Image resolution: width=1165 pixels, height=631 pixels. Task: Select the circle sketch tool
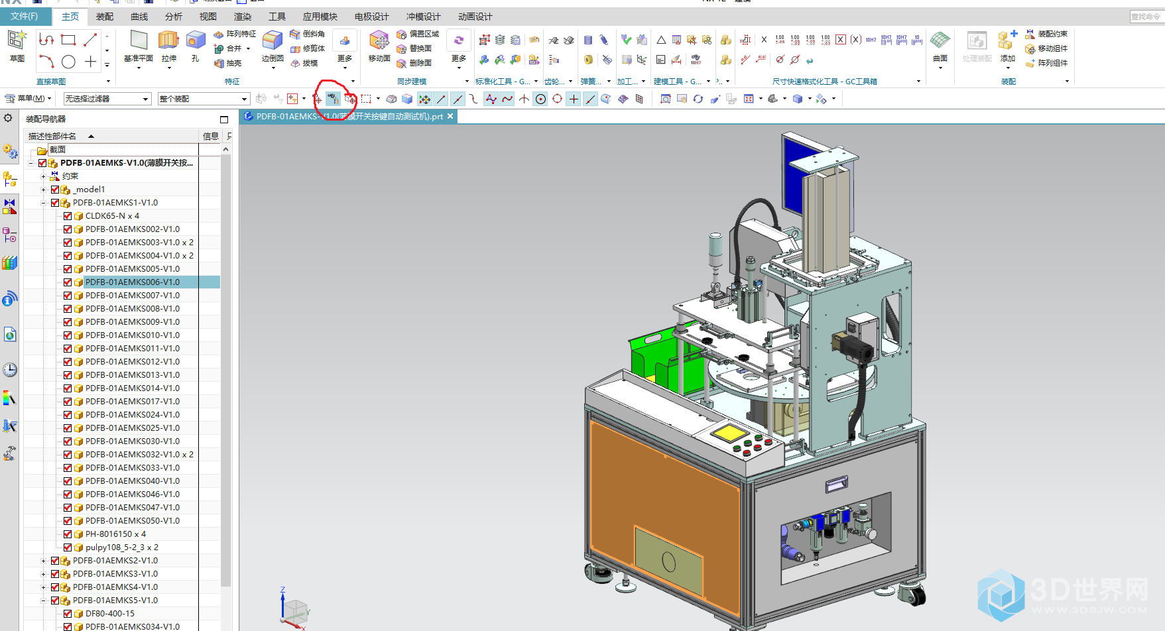tap(68, 62)
